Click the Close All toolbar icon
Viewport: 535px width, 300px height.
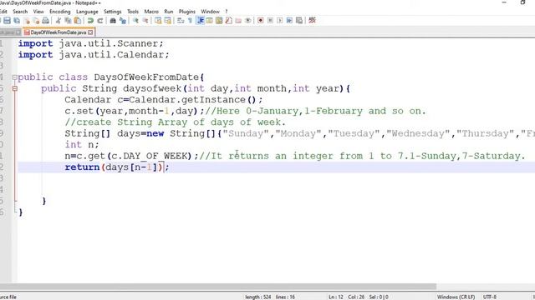tap(36, 20)
